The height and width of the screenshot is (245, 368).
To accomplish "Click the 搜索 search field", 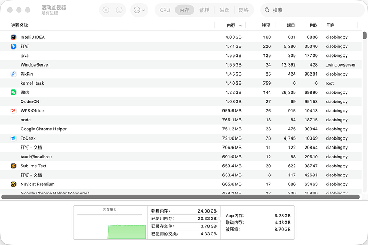I will point(313,10).
